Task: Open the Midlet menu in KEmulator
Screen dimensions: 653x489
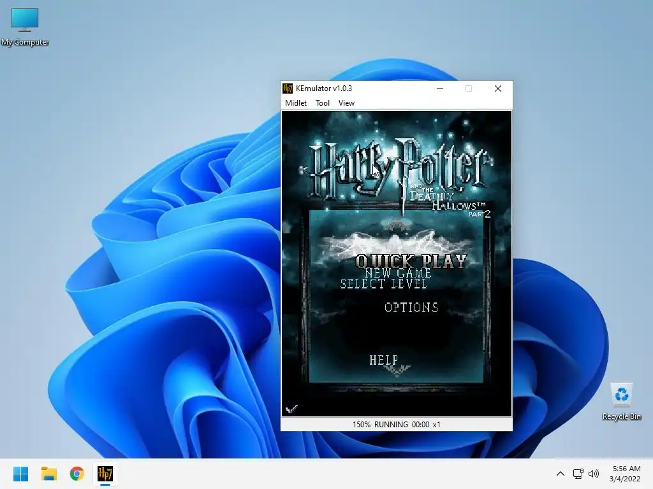Action: pyautogui.click(x=296, y=103)
